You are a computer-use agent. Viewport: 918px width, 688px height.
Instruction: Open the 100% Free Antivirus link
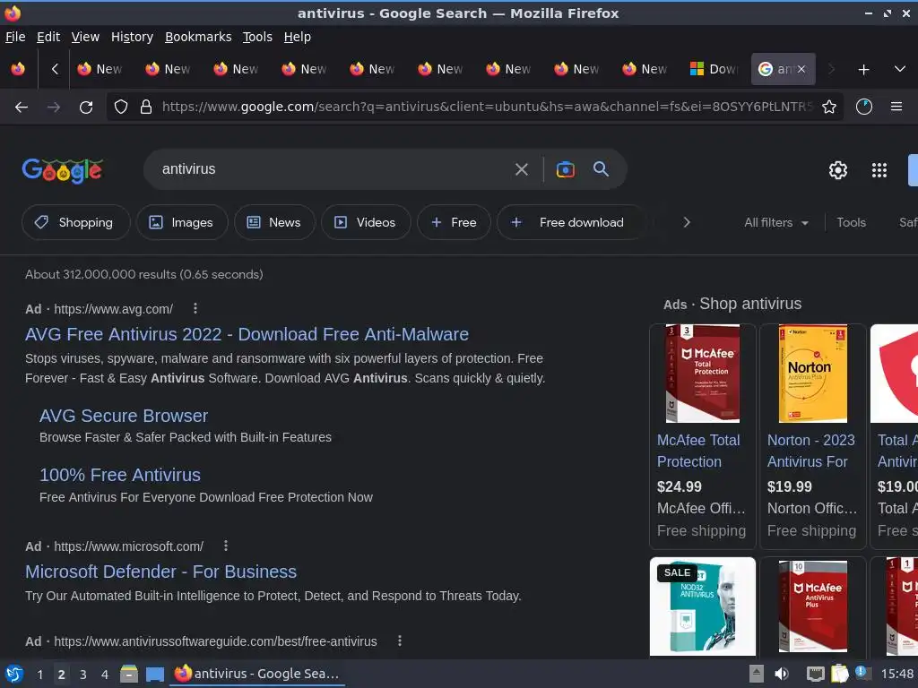pos(120,475)
